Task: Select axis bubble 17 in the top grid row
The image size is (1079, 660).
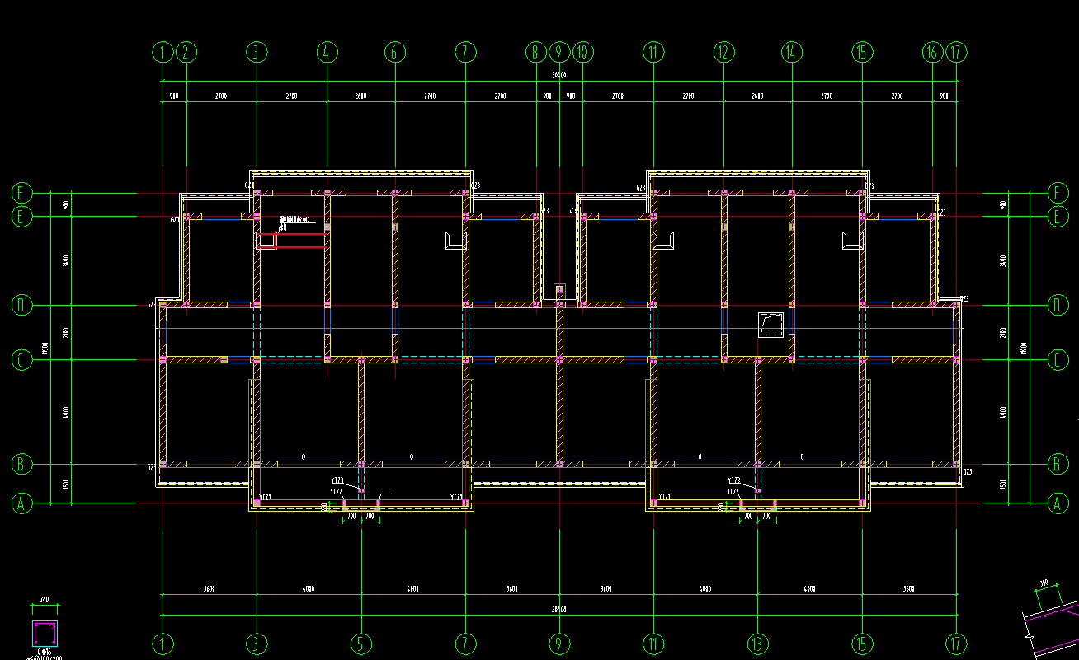Action: pyautogui.click(x=956, y=53)
